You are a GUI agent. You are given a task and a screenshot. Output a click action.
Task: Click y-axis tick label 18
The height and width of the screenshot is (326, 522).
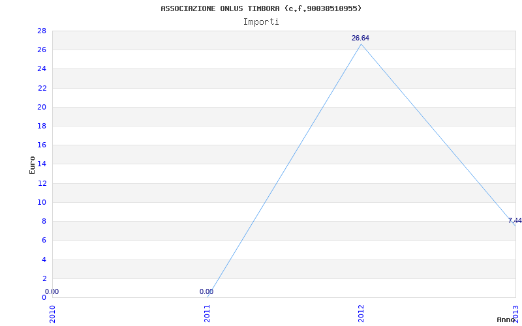tap(42, 126)
